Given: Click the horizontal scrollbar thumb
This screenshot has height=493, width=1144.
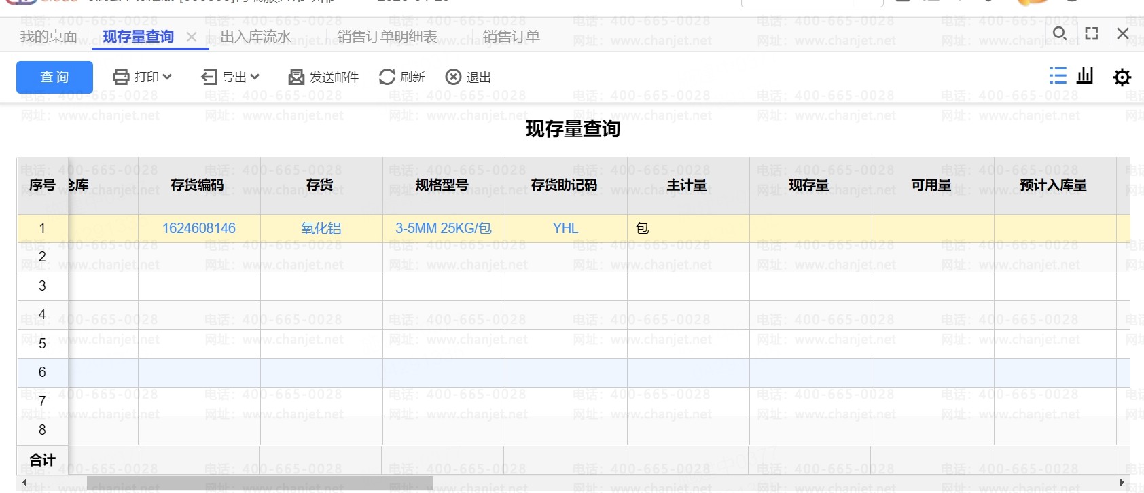Looking at the screenshot, I should 260,483.
